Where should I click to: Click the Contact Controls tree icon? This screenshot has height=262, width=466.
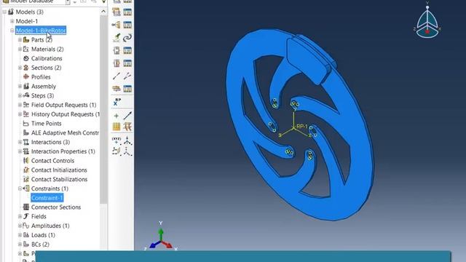click(26, 160)
